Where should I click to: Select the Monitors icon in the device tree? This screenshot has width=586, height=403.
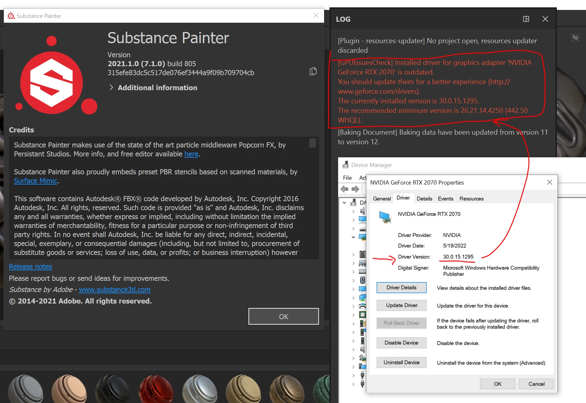362,289
